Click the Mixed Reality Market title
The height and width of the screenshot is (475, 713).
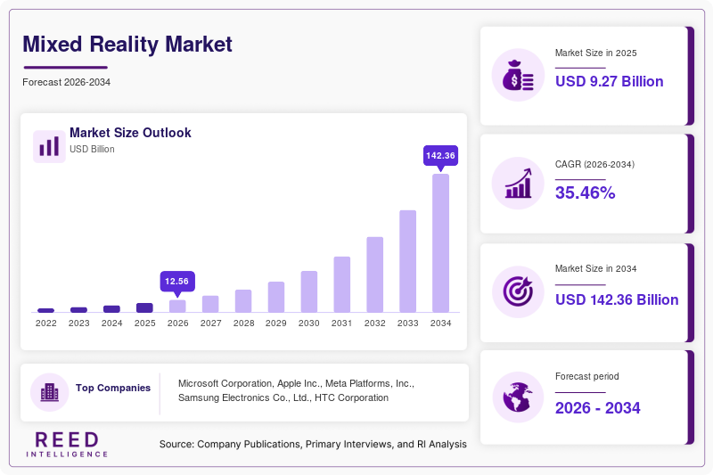coord(127,45)
